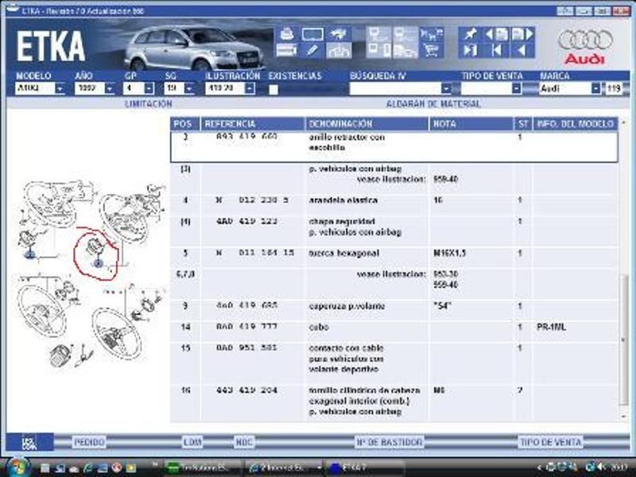
Task: Click the LIMITACIÓN tab
Action: [149, 104]
